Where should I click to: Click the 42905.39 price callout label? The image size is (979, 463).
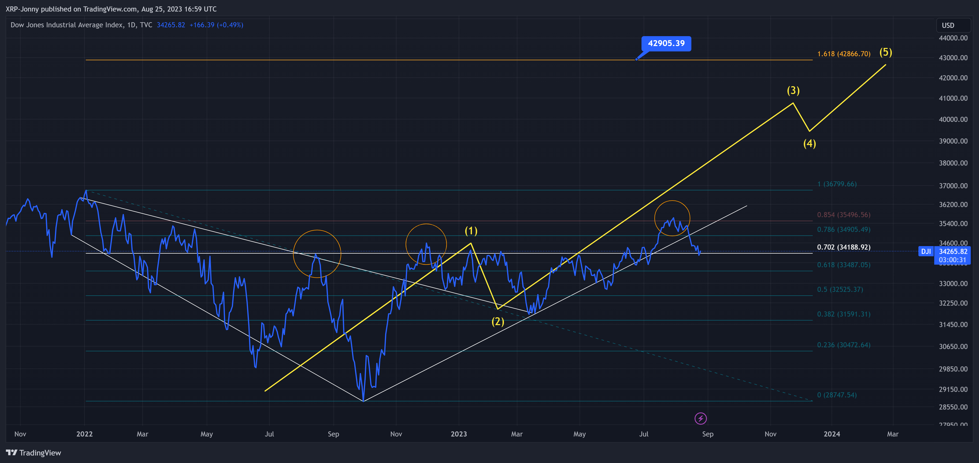[x=666, y=43]
